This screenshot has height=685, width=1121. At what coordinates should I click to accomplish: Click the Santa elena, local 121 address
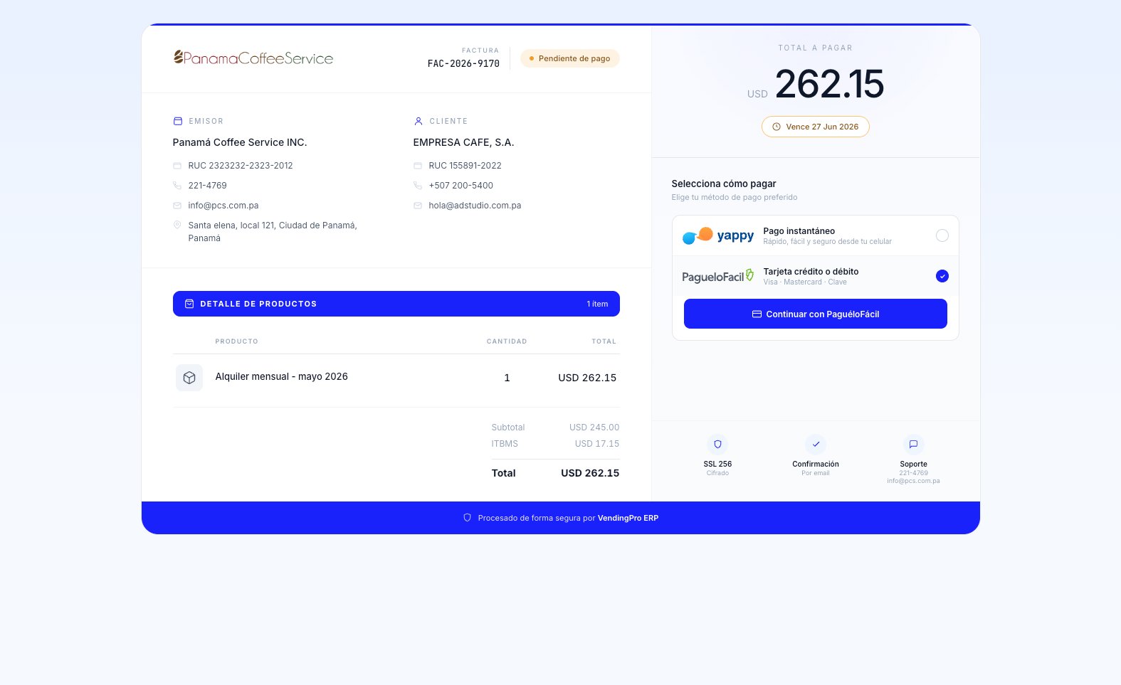(273, 232)
